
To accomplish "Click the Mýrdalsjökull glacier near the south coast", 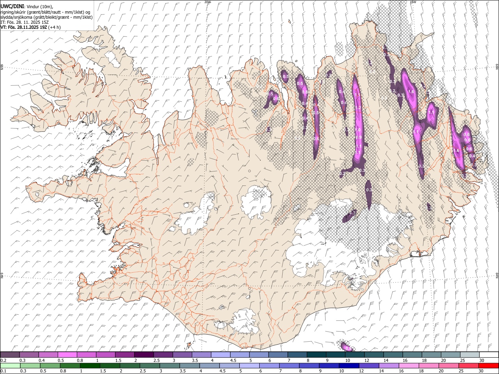I will [244, 321].
